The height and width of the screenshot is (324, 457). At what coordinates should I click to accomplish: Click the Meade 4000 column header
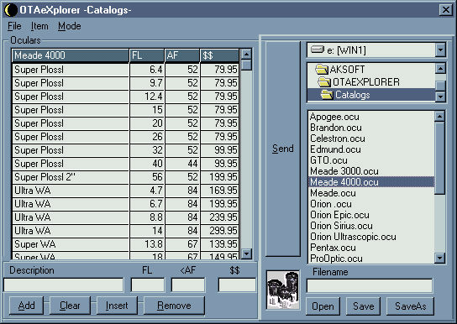pos(71,55)
